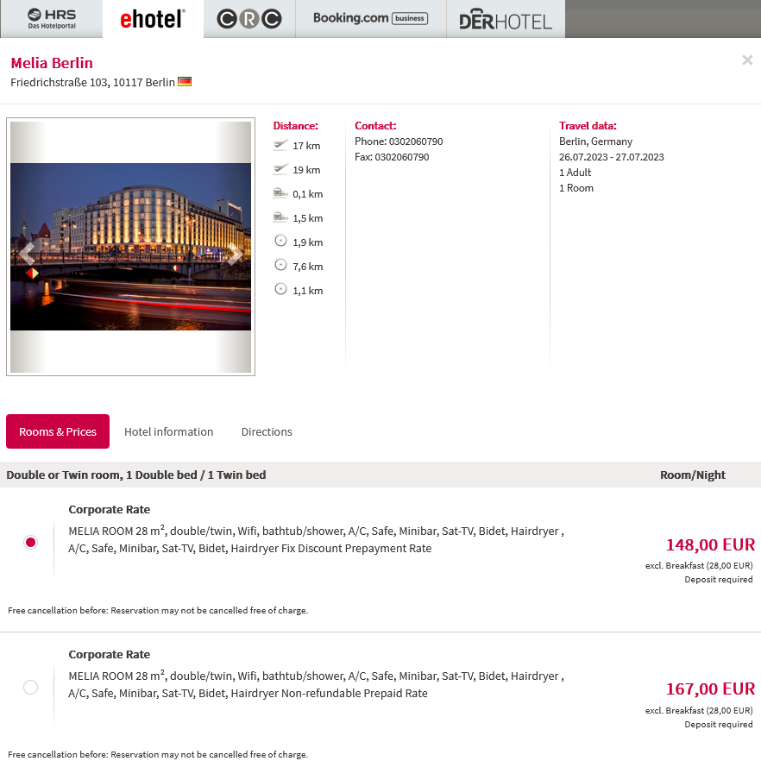
Task: Select the 148,00 EUR corporate rate
Action: (30, 542)
